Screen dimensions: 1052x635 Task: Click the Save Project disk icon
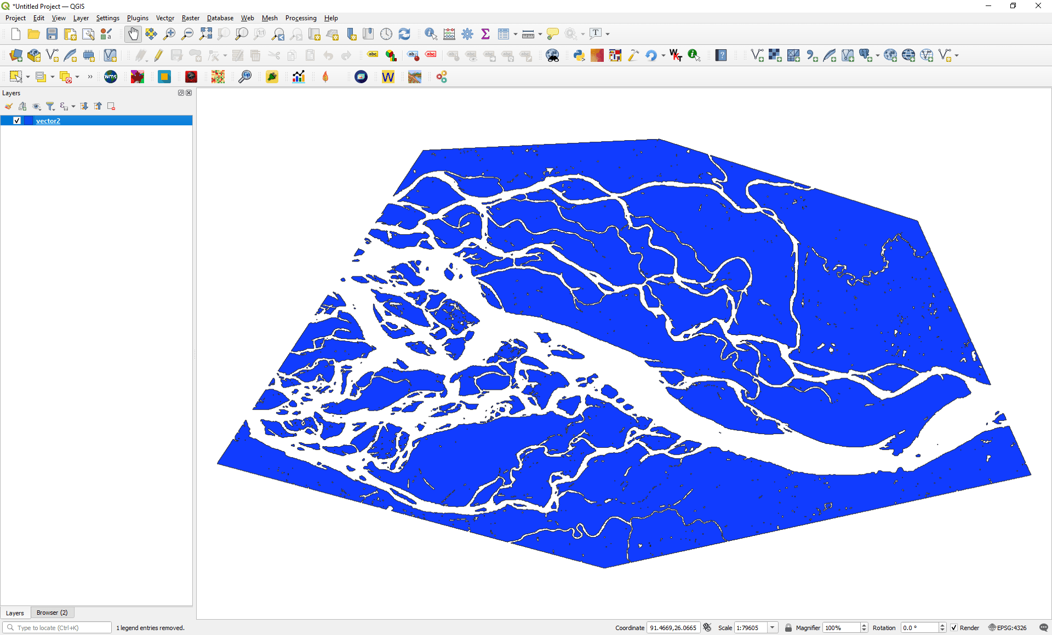(x=52, y=34)
